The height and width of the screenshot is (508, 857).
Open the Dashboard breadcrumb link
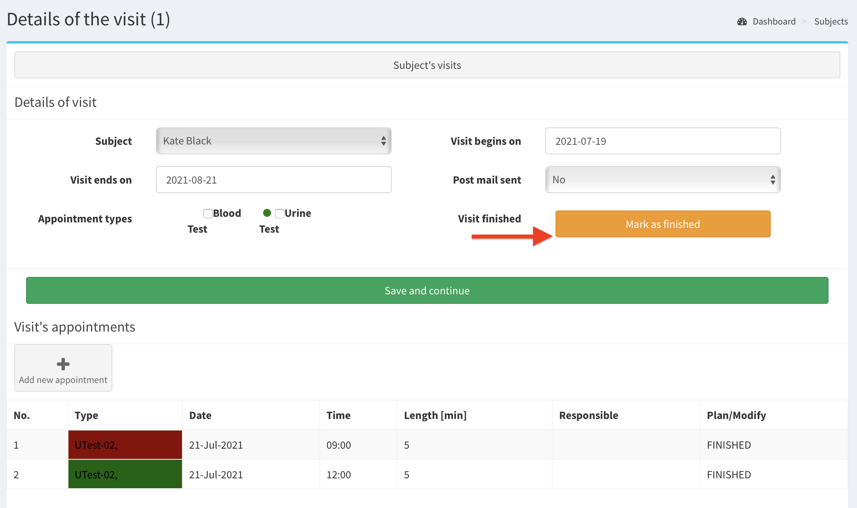(774, 22)
